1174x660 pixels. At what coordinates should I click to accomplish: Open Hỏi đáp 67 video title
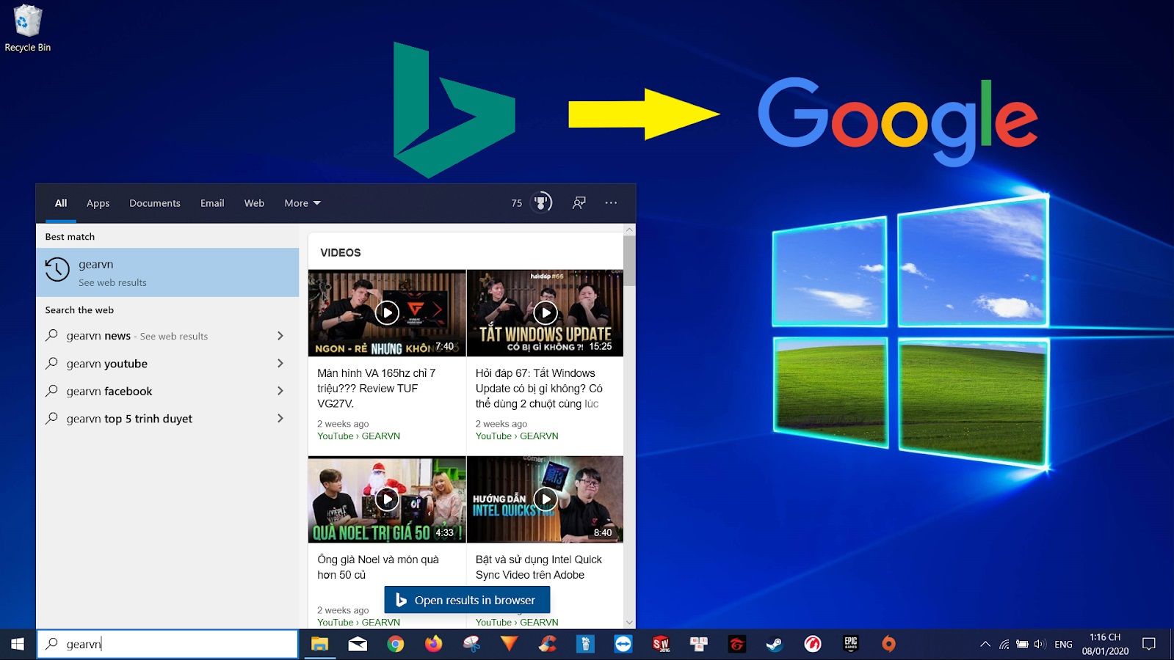click(x=539, y=389)
